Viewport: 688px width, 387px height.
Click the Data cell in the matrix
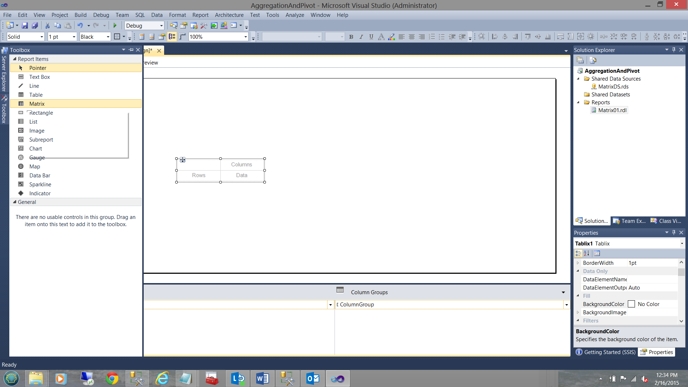coord(242,175)
